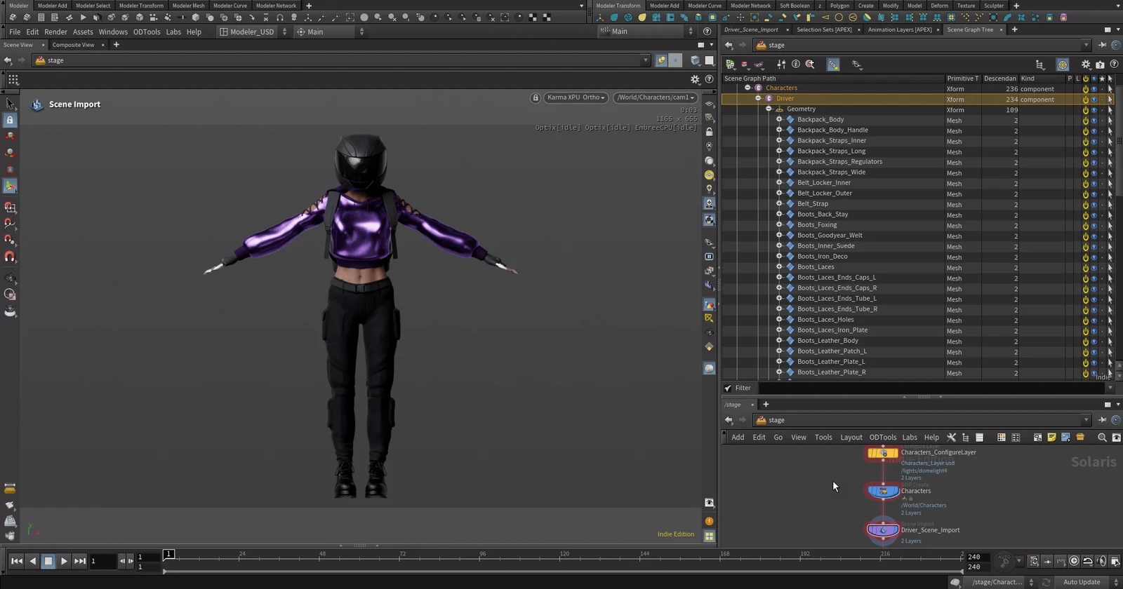This screenshot has height=589, width=1123.
Task: Click the Auto Update button
Action: [1082, 582]
